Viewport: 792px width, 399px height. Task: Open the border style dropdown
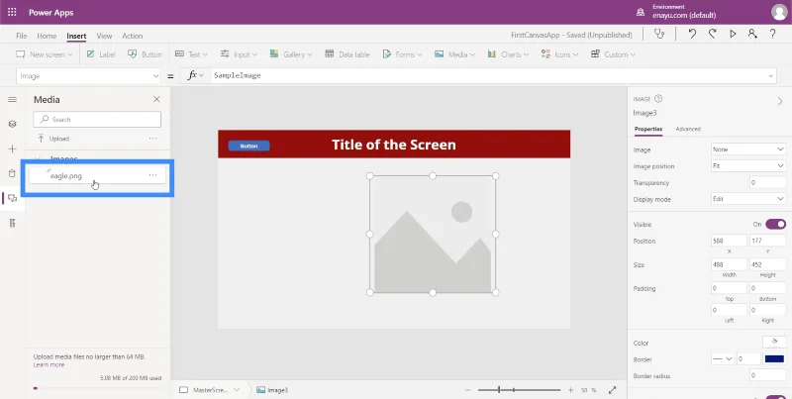723,359
